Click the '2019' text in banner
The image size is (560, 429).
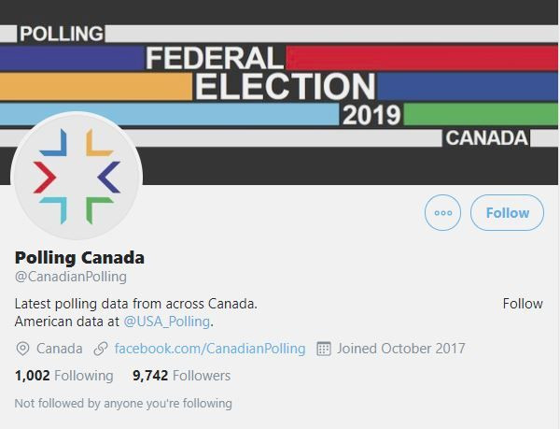coord(371,116)
